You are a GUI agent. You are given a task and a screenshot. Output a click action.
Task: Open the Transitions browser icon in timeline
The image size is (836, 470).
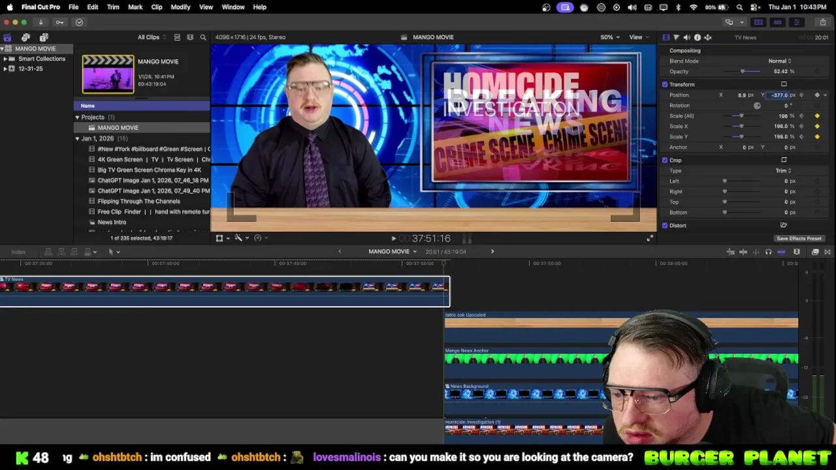point(828,252)
